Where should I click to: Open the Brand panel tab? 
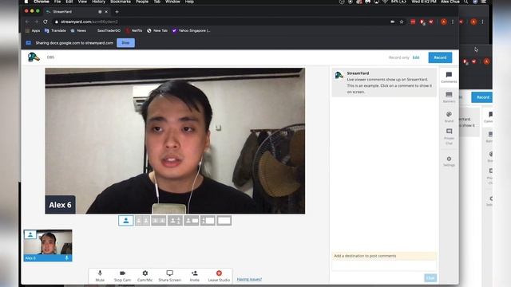449,116
